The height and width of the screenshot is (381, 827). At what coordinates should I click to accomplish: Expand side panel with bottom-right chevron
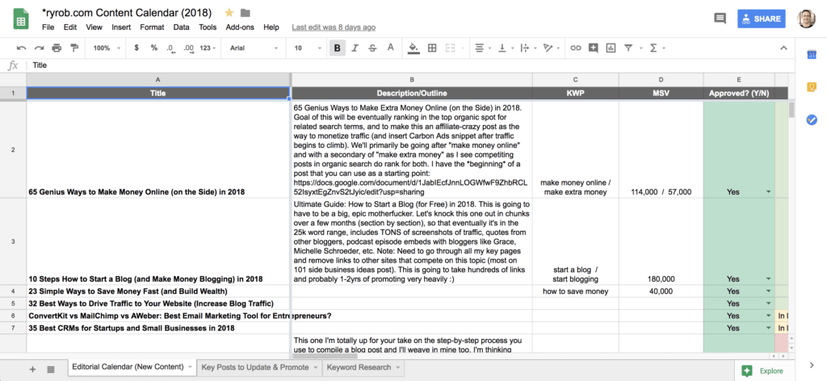click(x=812, y=365)
